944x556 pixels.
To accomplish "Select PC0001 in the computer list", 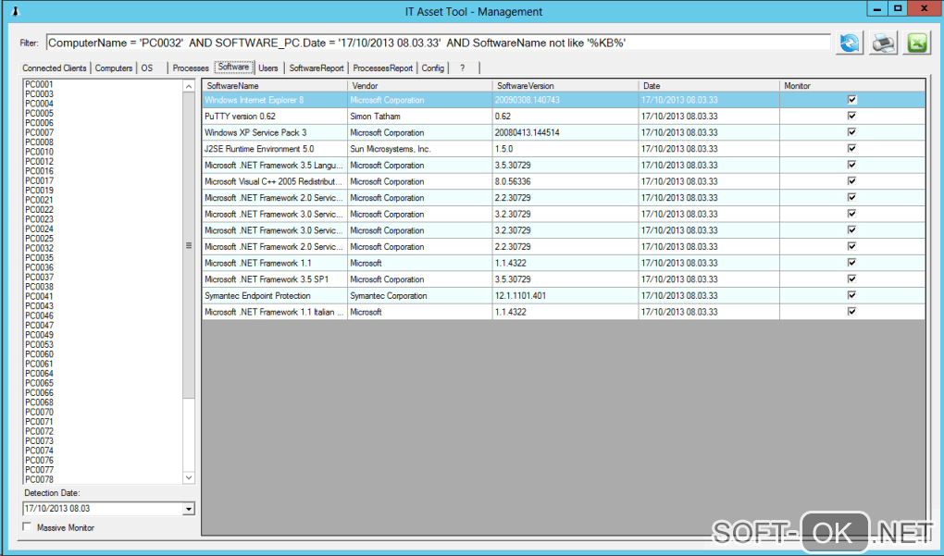I will [39, 84].
